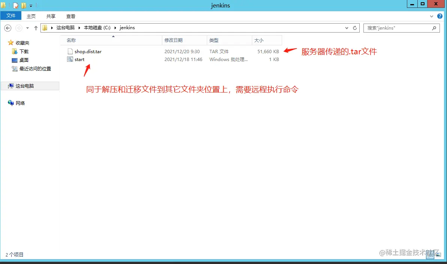Switch to the 查看 ribbon tab
The height and width of the screenshot is (264, 447).
[71, 16]
